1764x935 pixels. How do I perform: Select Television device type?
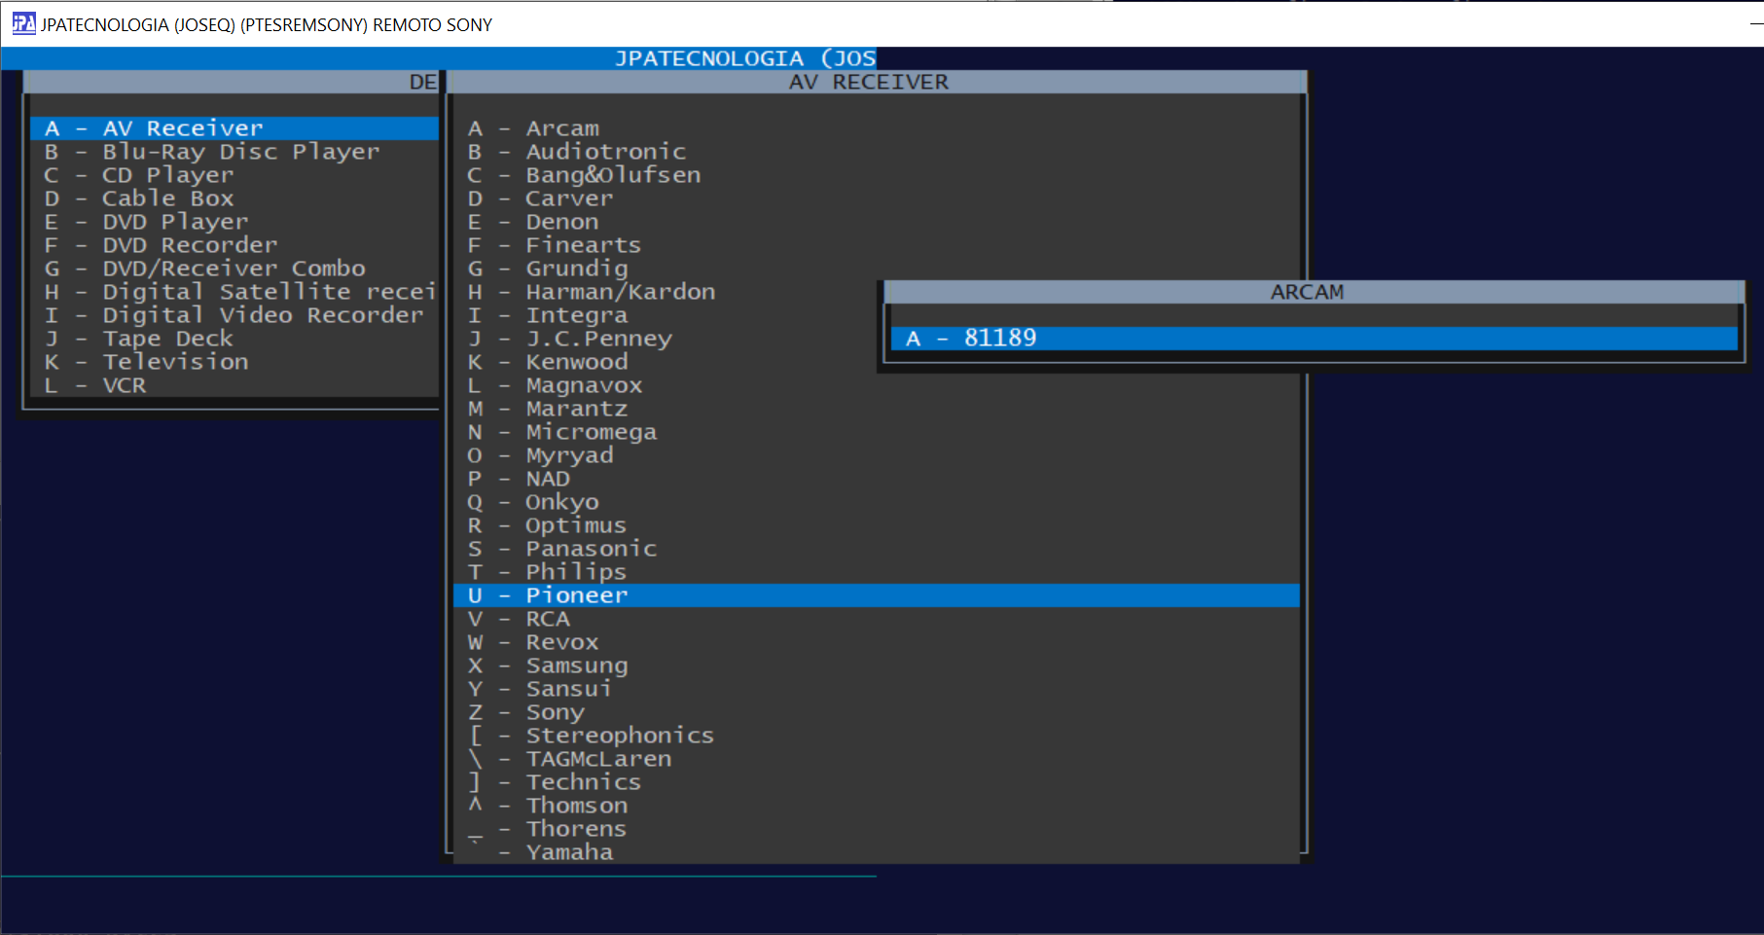pos(234,362)
